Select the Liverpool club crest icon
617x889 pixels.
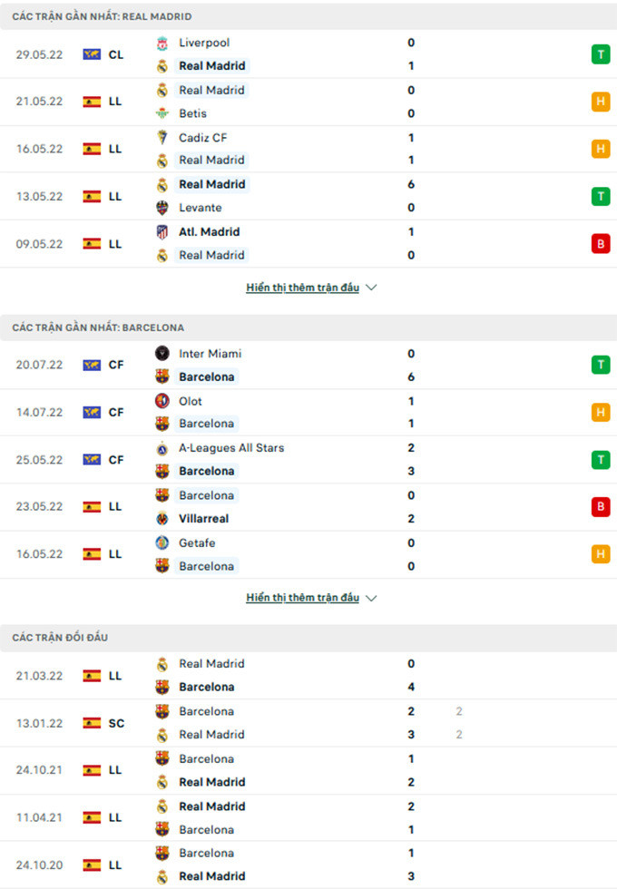click(162, 42)
